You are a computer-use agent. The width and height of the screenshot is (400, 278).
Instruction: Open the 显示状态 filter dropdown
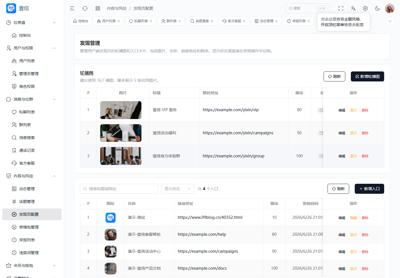pyautogui.click(x=178, y=189)
